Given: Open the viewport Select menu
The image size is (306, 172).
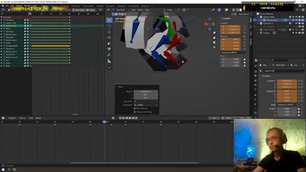Looking at the screenshot, I should pos(140,10).
